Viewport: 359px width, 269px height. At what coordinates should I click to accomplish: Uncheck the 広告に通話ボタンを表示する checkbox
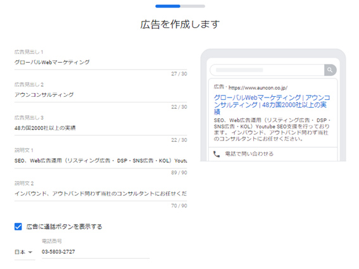click(x=18, y=227)
